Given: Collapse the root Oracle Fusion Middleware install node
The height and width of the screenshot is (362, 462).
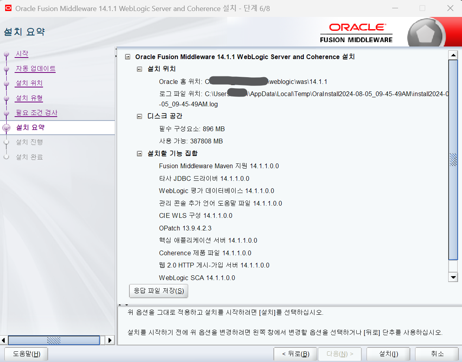Looking at the screenshot, I should coord(127,57).
